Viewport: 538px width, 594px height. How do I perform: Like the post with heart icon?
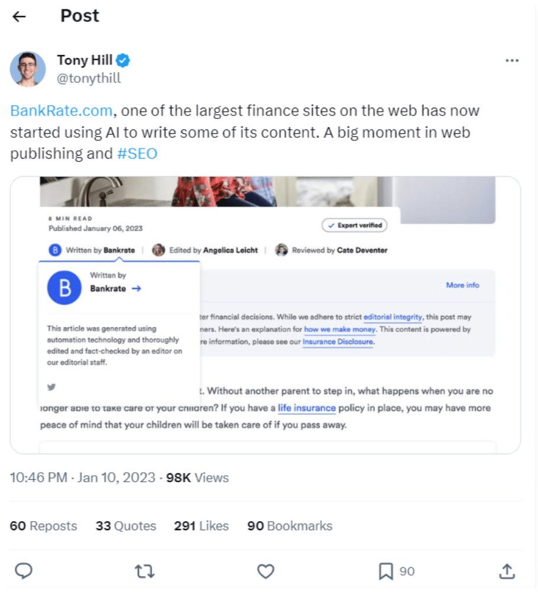266,571
